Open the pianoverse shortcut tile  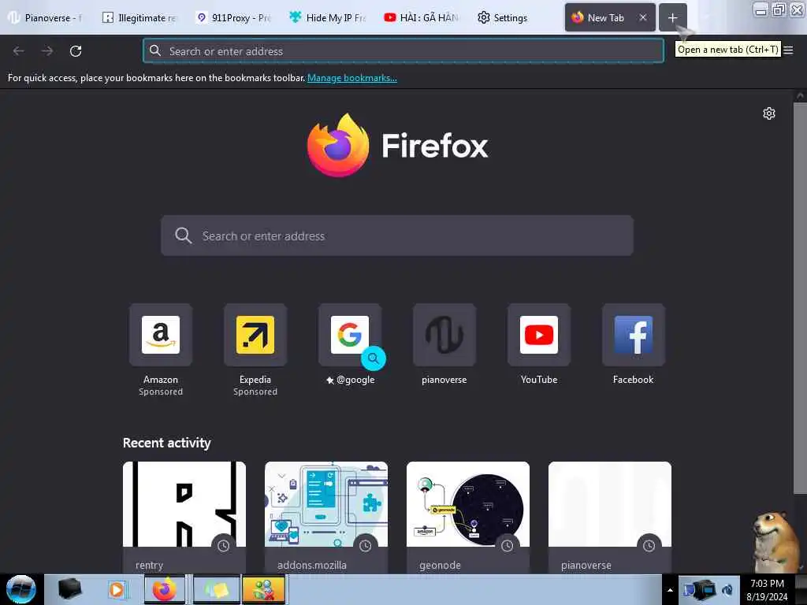point(444,335)
